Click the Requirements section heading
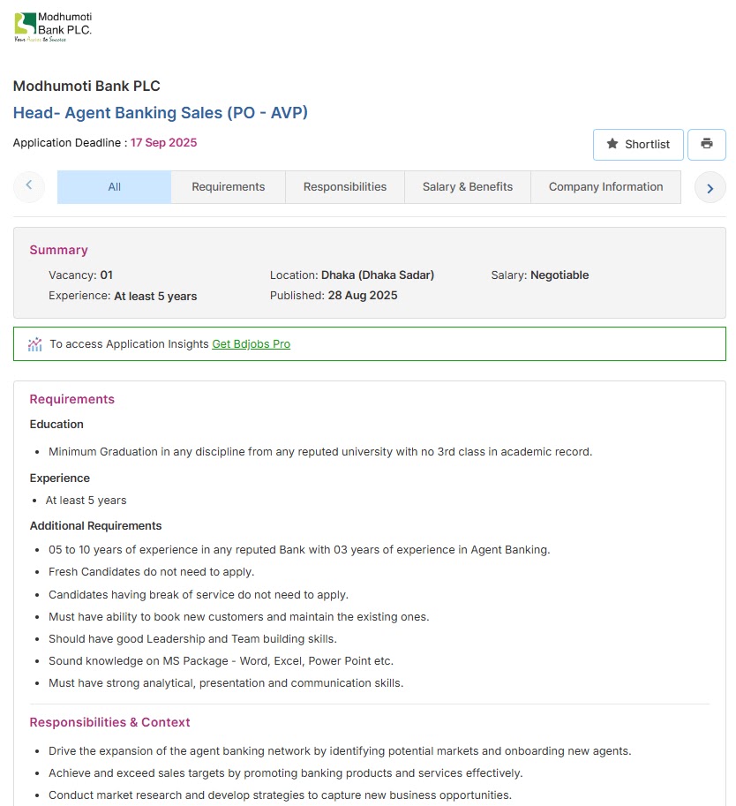 (x=71, y=399)
